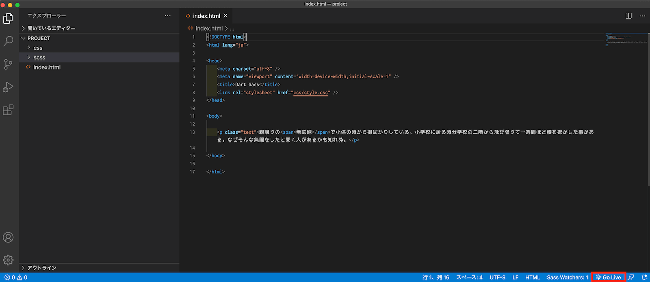Go to line via 行 1、列 16
650x282 pixels.
(x=436, y=278)
